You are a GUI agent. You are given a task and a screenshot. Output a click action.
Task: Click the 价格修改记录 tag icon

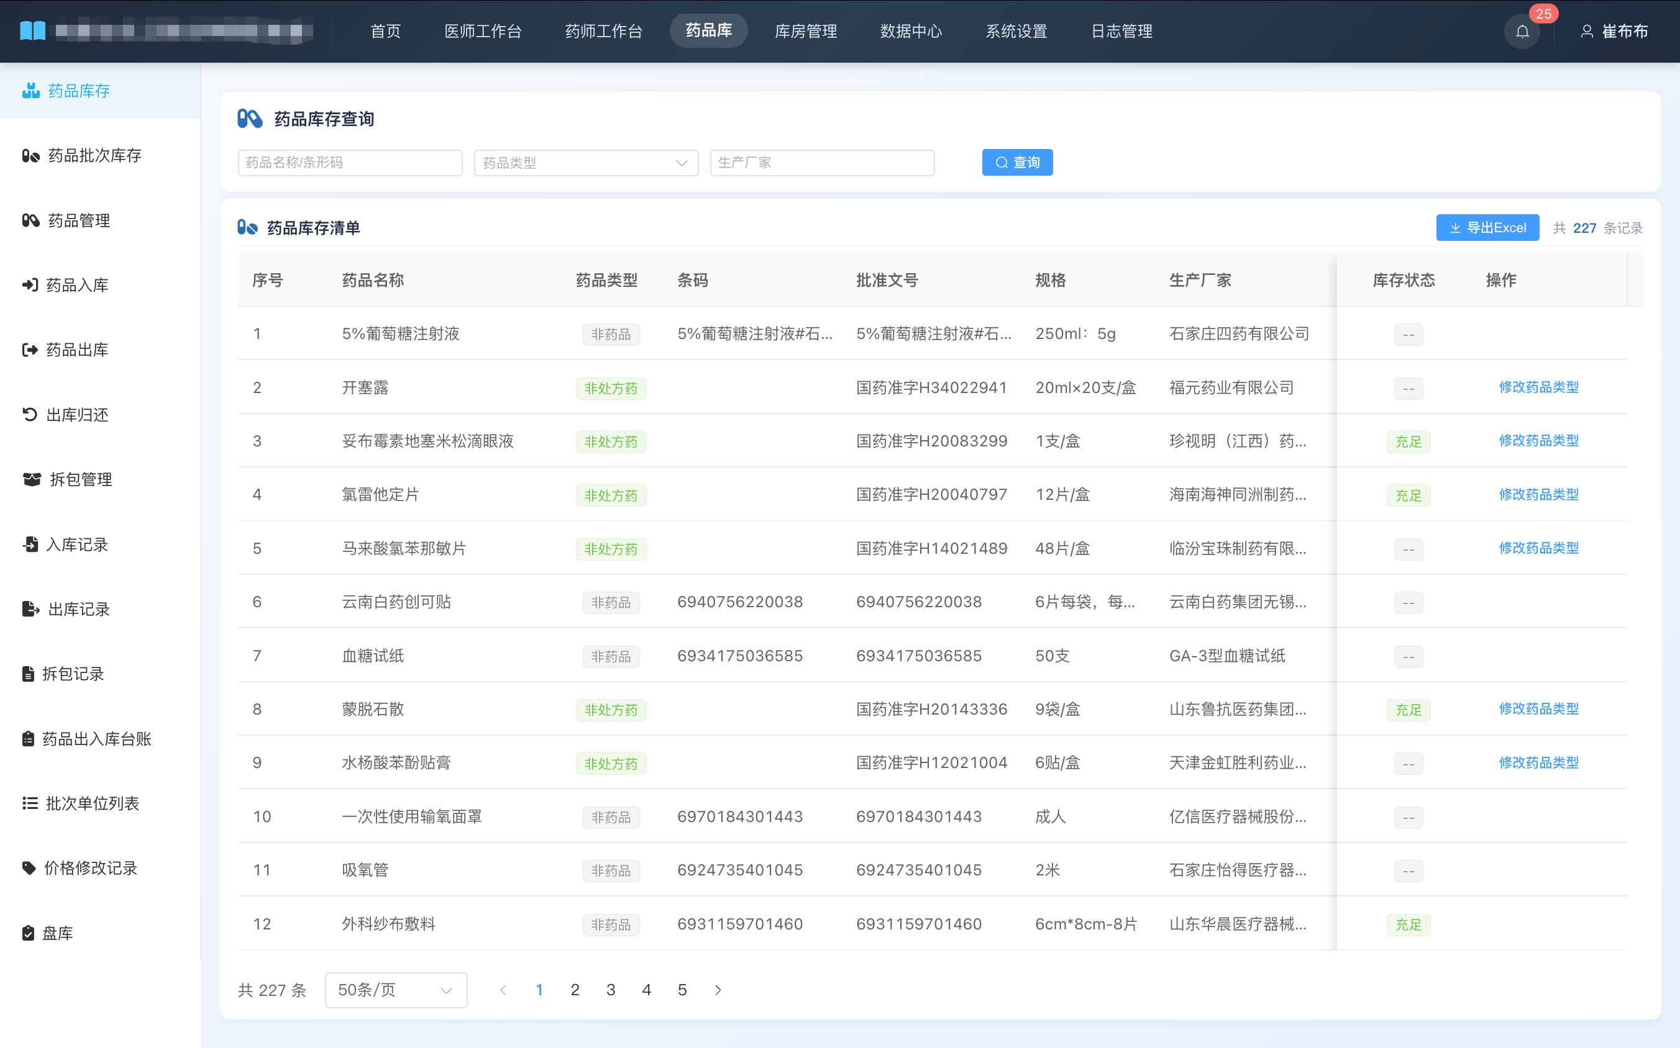29,868
